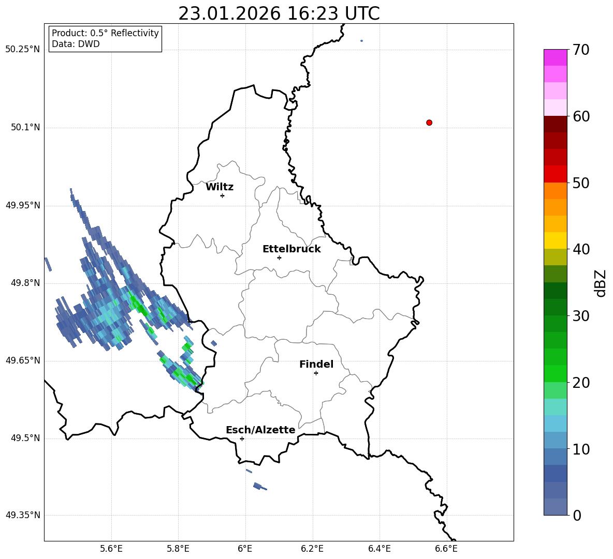
Task: Click the 49.8°N latitude label
Action: coord(25,283)
